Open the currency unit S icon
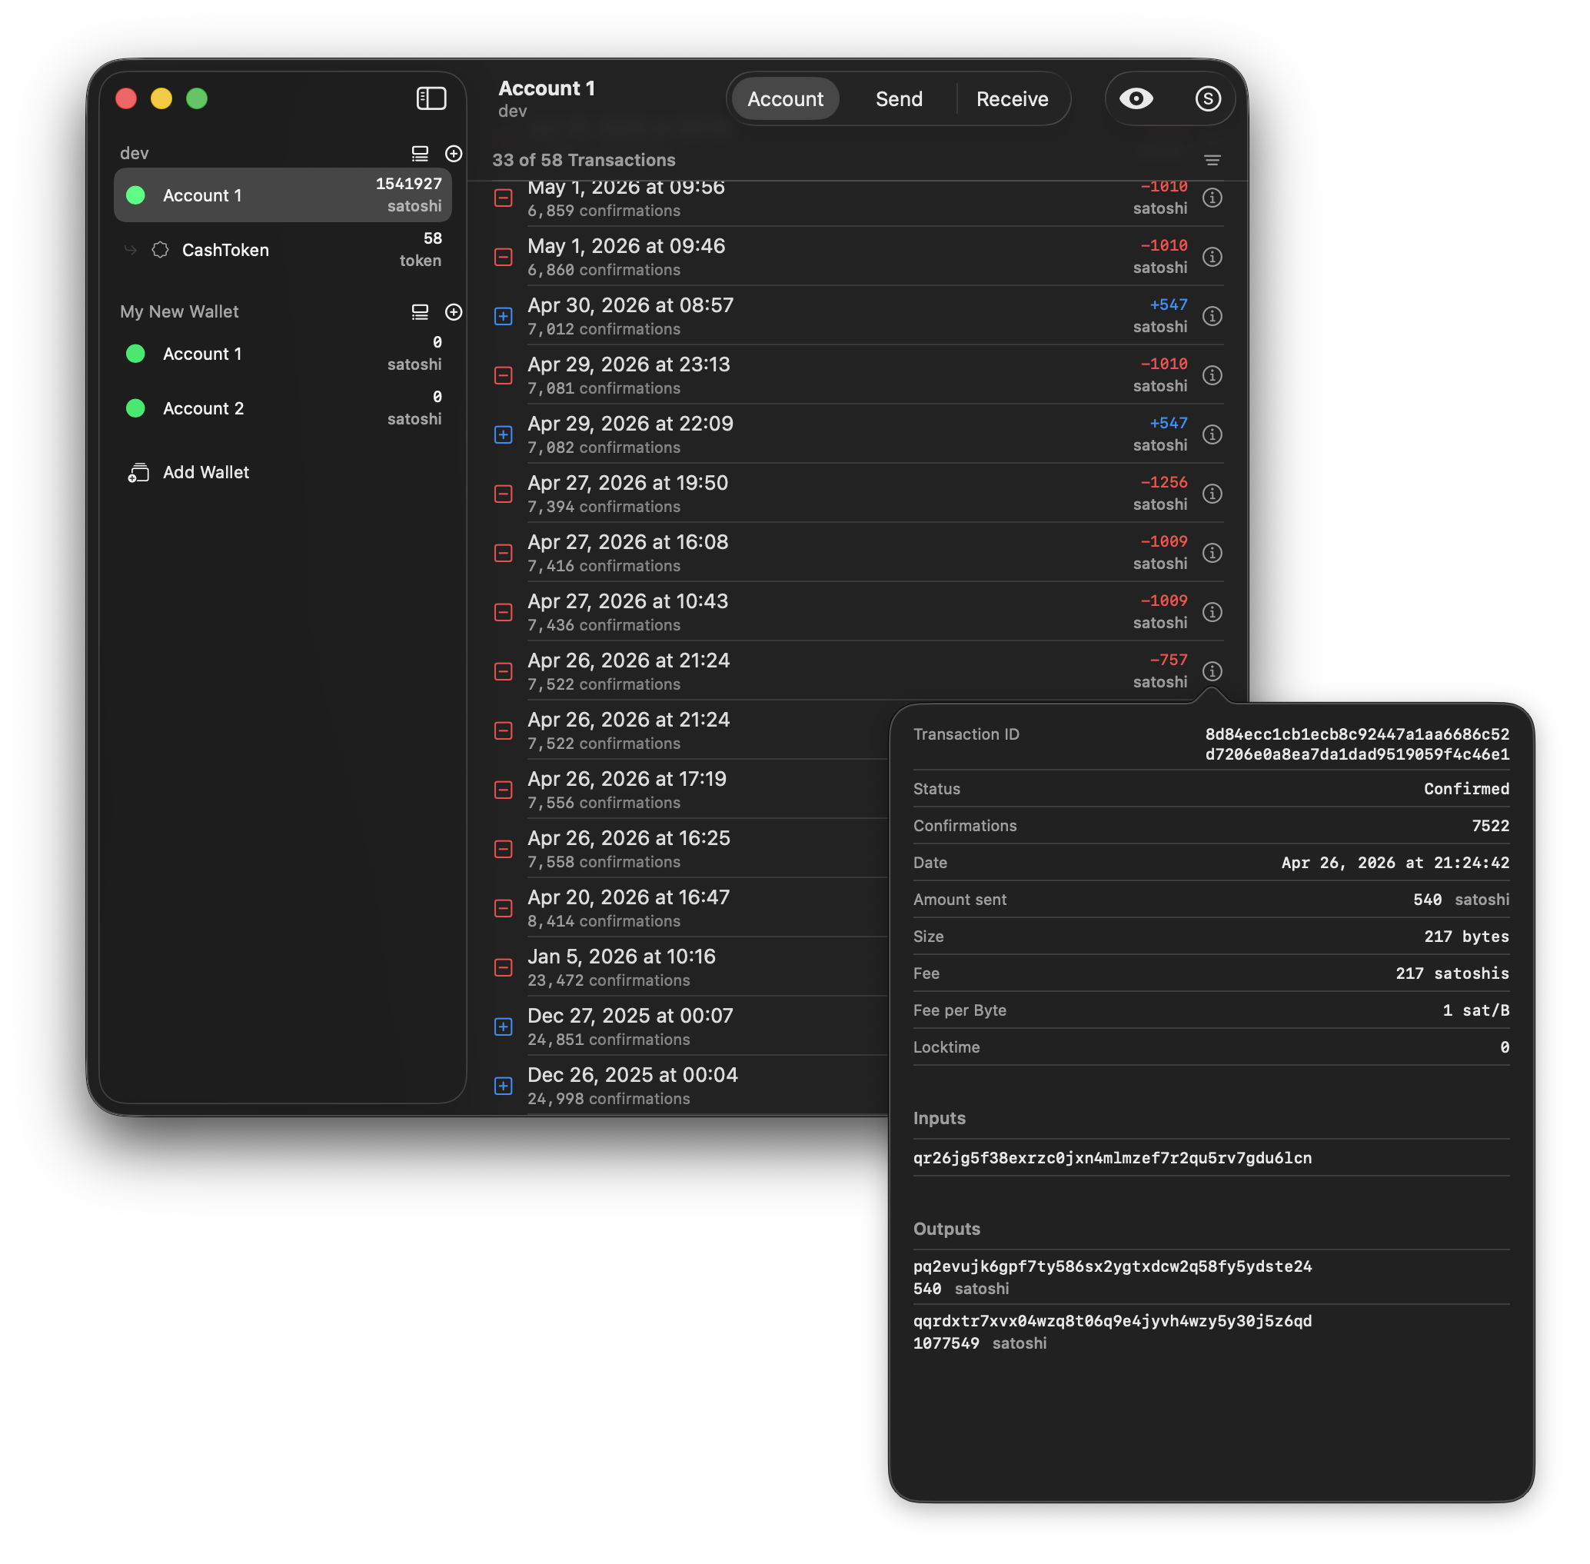Screen dimensions: 1590x1564 point(1207,98)
